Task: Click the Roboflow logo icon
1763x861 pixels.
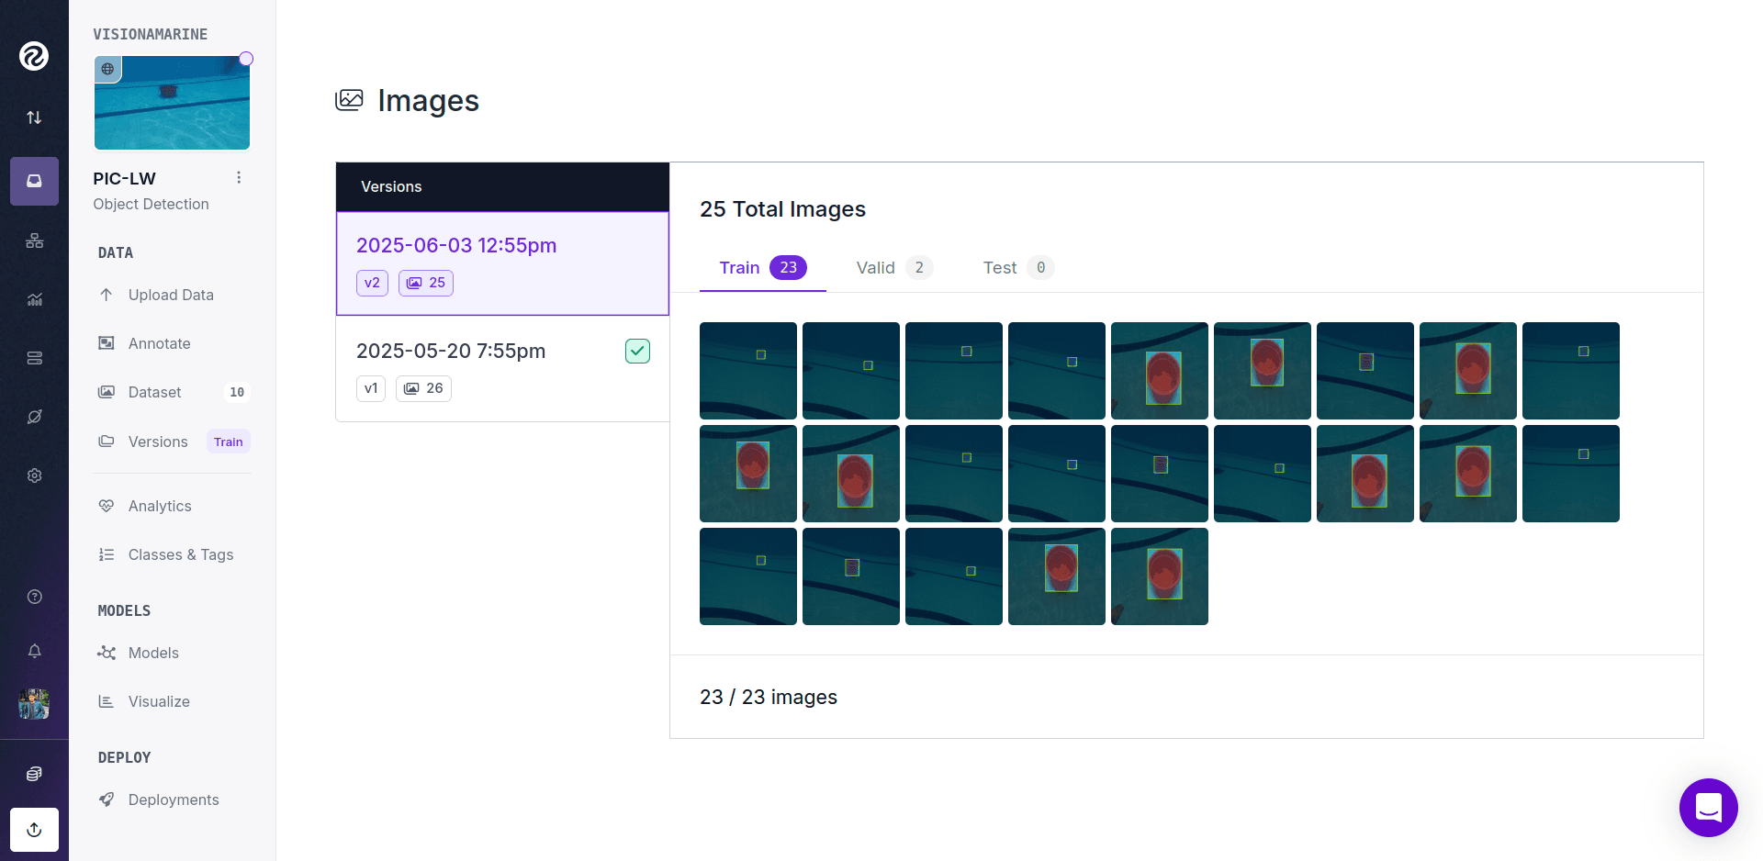Action: coord(34,56)
